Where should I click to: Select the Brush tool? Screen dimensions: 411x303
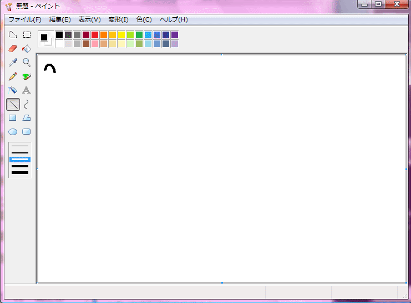tap(26, 76)
